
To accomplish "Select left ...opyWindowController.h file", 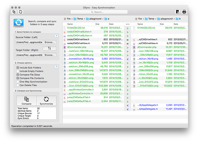I will pos(80,90).
